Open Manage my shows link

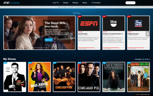[142, 59]
